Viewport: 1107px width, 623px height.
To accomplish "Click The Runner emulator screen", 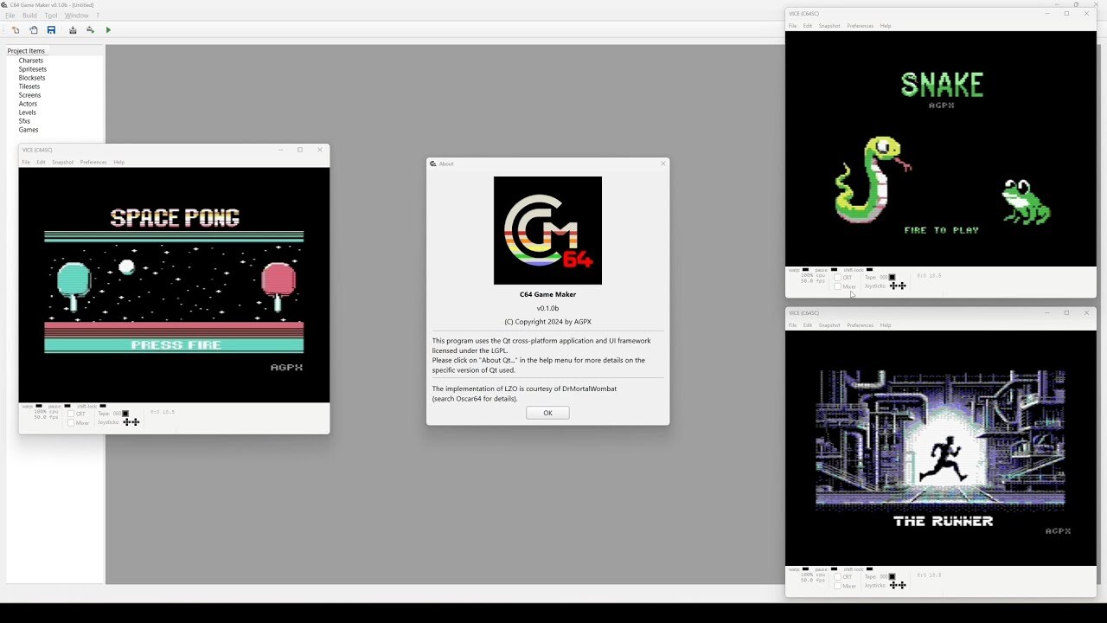I will coord(941,448).
